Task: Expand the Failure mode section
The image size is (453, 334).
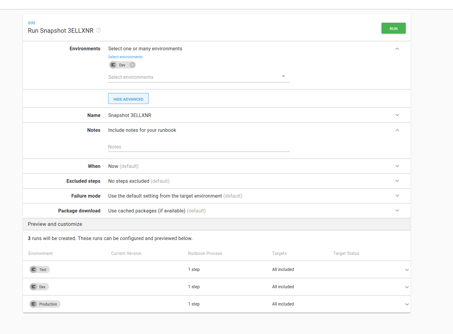Action: click(397, 195)
